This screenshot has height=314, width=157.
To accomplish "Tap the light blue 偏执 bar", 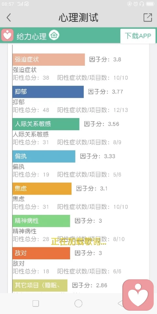I will click(x=44, y=156).
